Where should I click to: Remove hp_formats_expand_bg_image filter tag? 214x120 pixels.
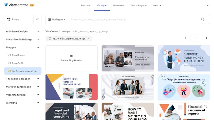coord(89,39)
